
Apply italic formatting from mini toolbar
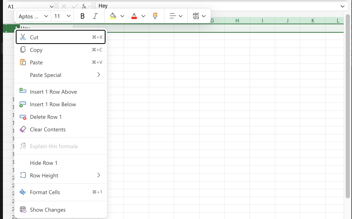tap(95, 16)
